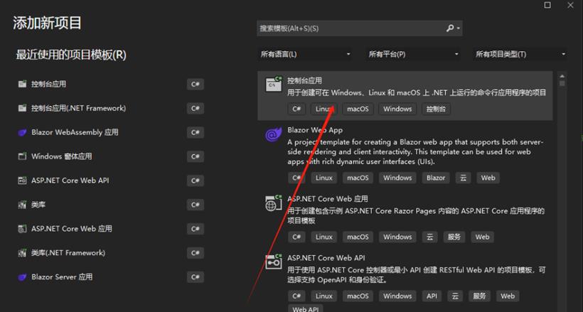Click Windows tag on 控制台应用 template
The width and height of the screenshot is (583, 312).
pos(397,109)
